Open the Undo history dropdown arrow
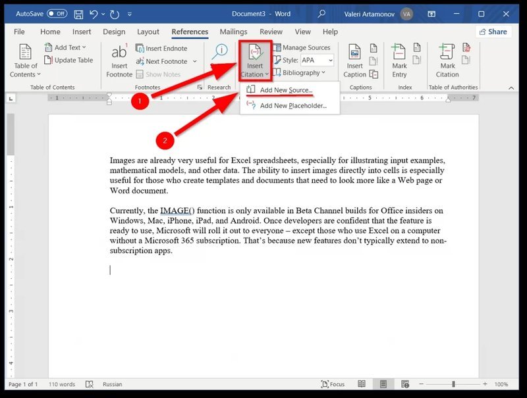The image size is (527, 398). (x=103, y=14)
